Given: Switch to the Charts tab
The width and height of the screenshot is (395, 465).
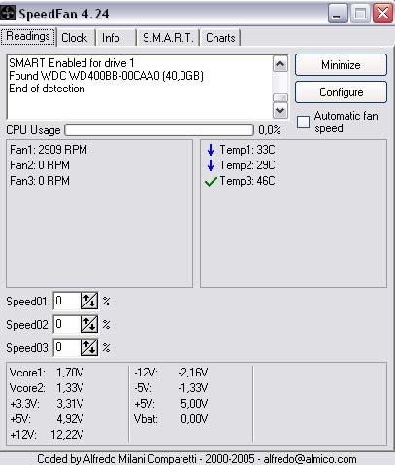Looking at the screenshot, I should (220, 38).
